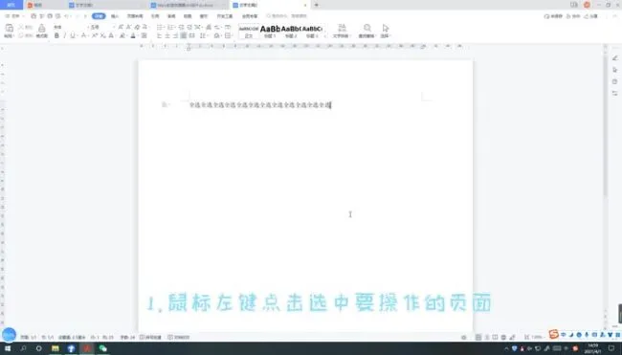Click the Cut scissors icon
The height and width of the screenshot is (355, 622).
click(21, 28)
